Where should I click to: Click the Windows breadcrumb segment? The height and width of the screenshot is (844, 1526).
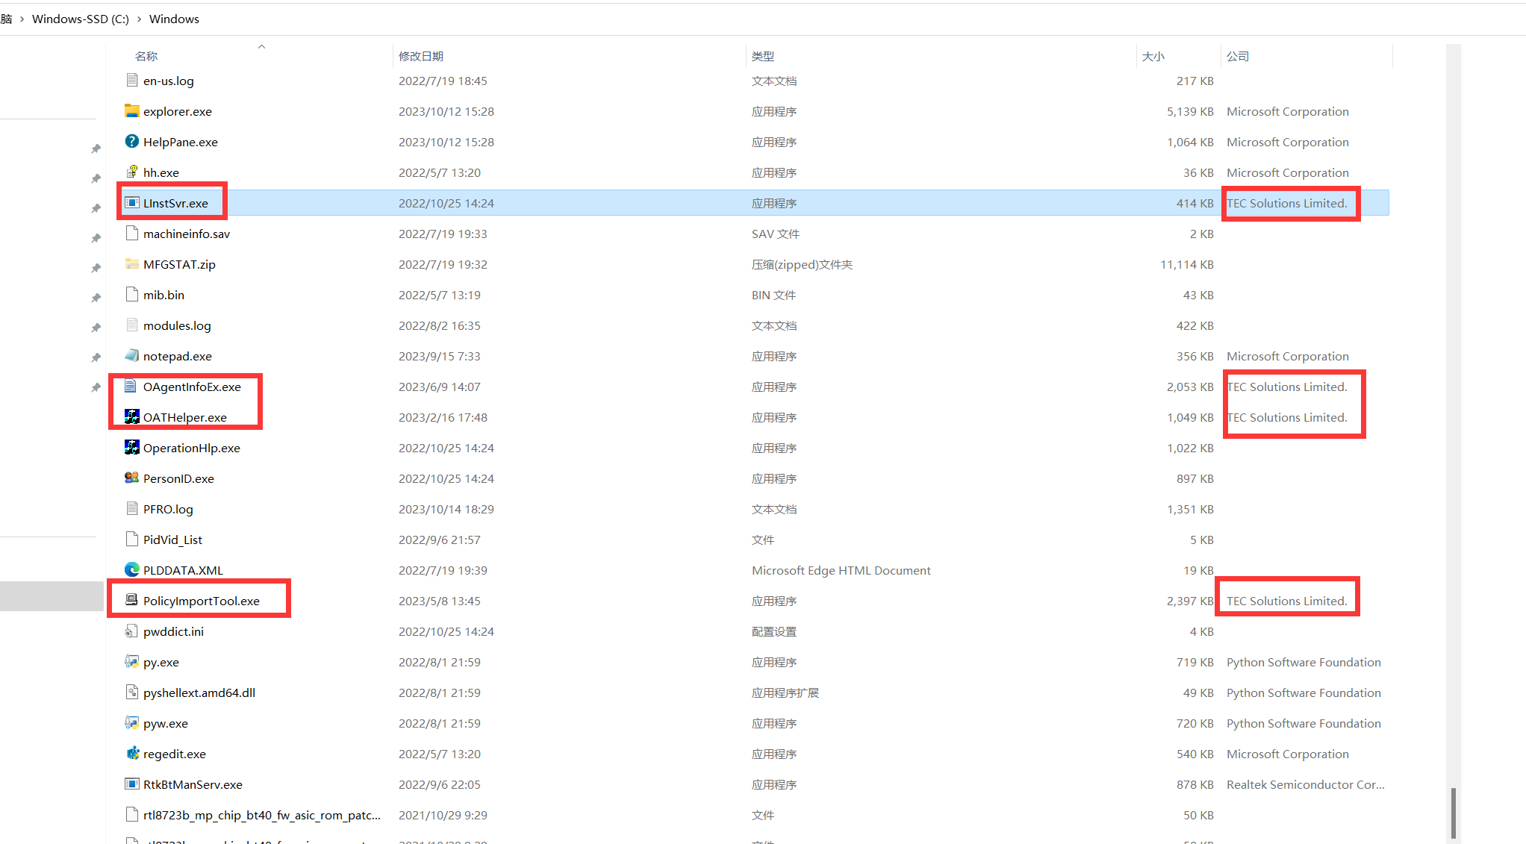tap(174, 19)
